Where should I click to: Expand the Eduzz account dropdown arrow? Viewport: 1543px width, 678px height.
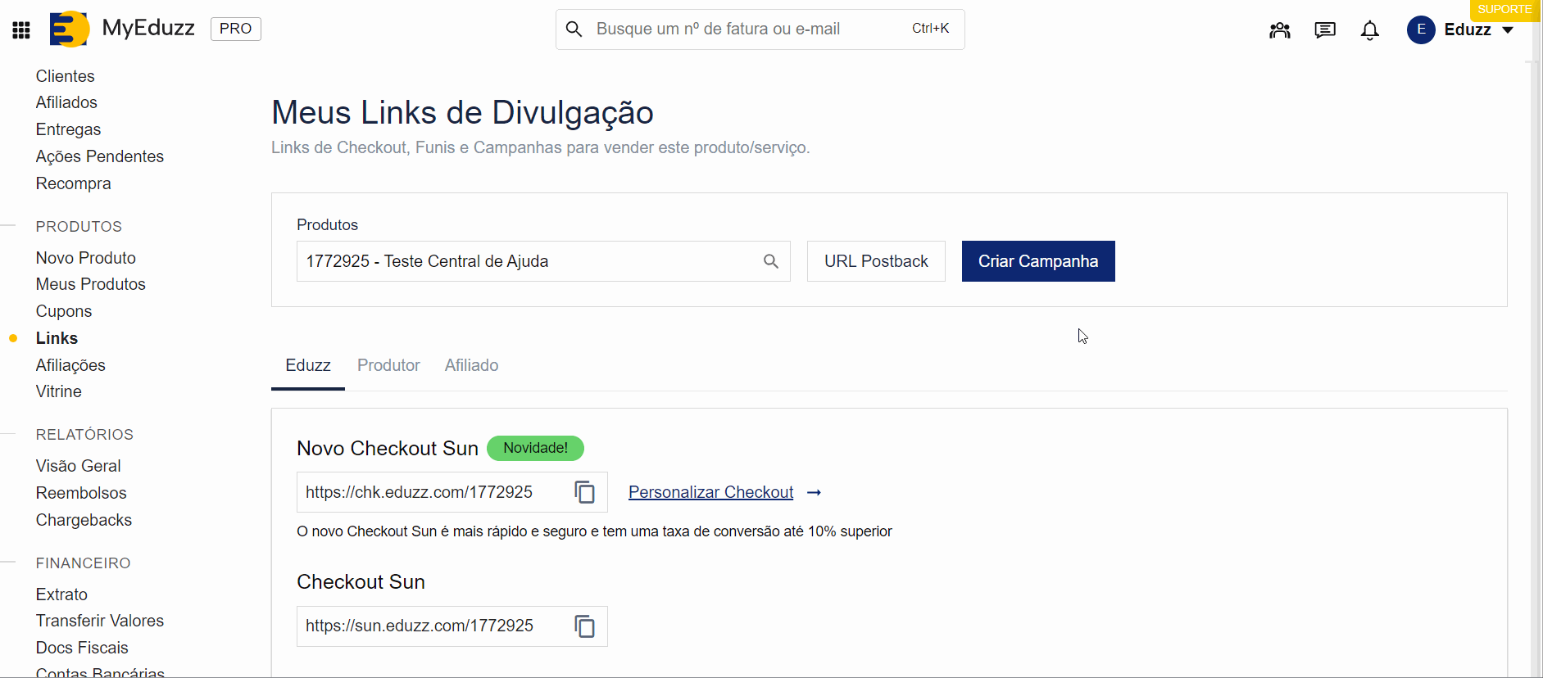tap(1508, 30)
